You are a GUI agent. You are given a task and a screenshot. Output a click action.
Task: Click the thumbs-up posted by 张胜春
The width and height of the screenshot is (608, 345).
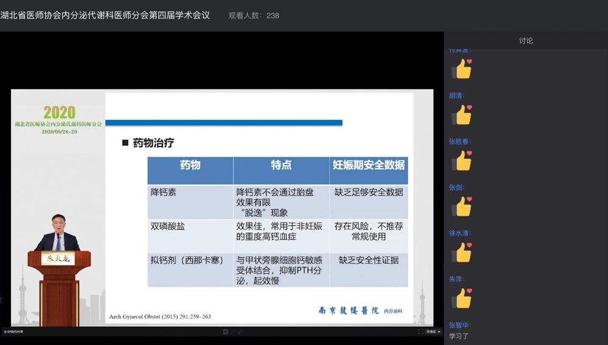click(x=462, y=161)
